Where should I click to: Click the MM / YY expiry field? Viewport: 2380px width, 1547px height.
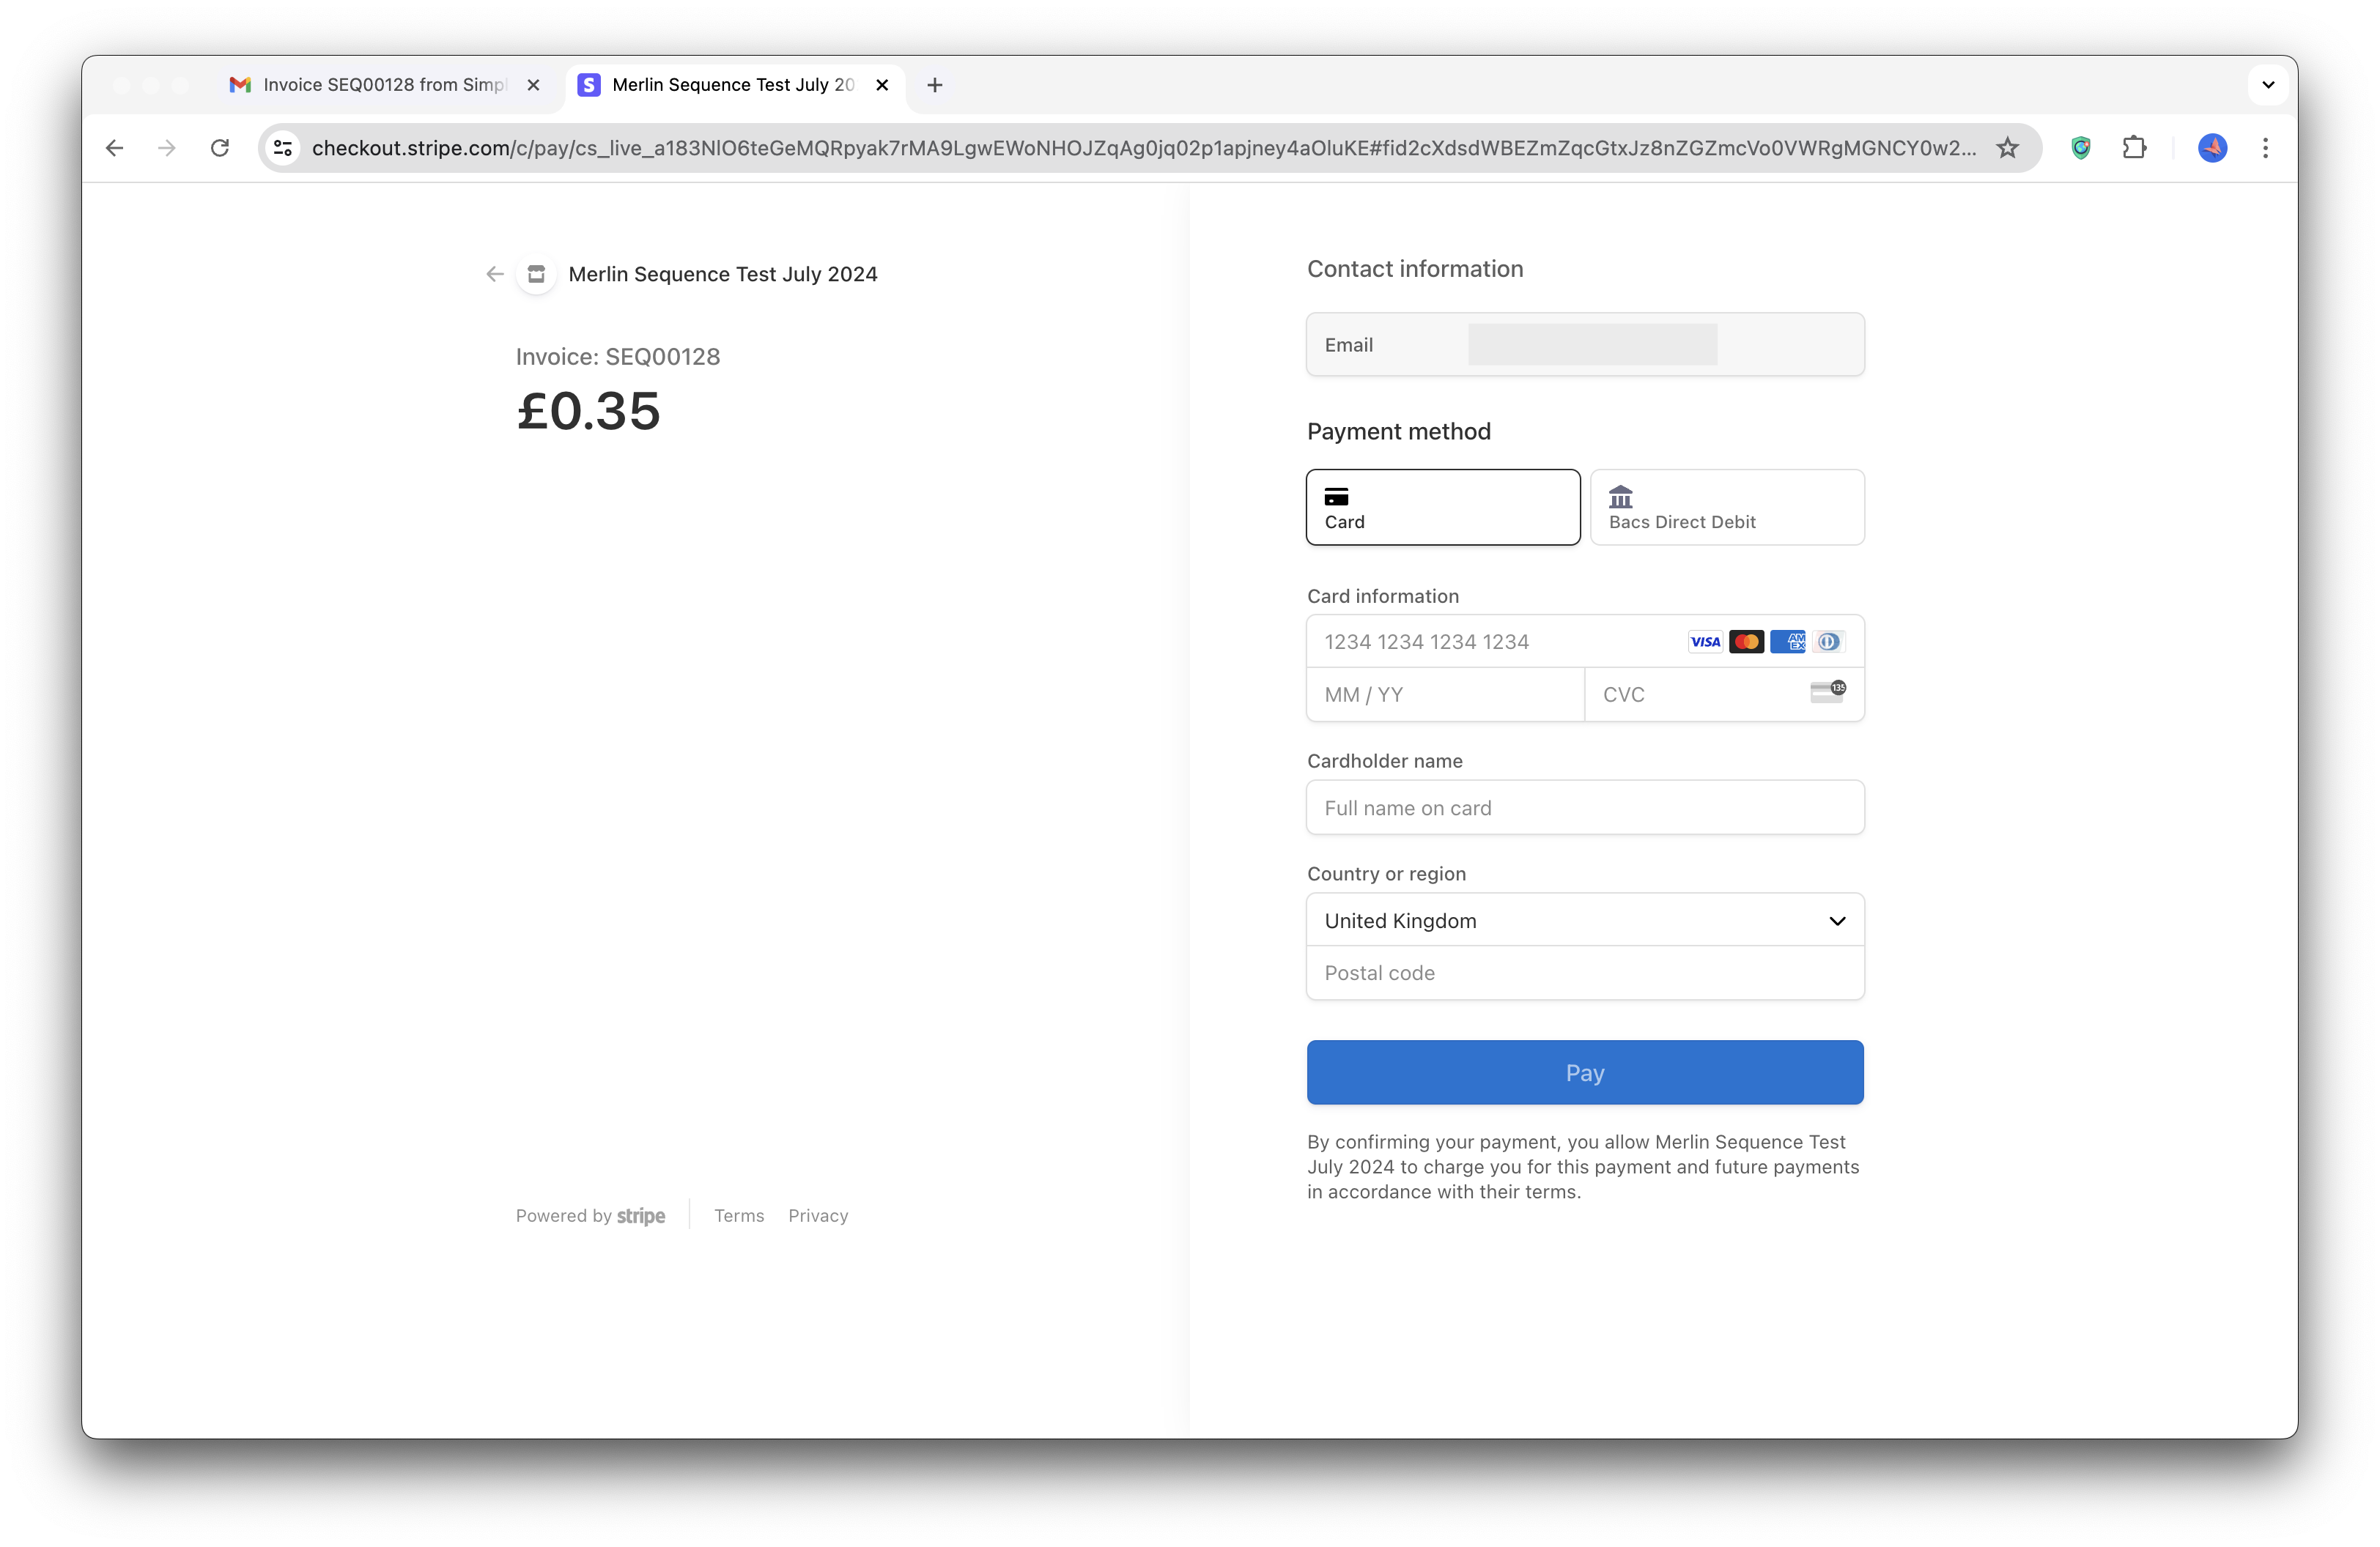point(1446,694)
